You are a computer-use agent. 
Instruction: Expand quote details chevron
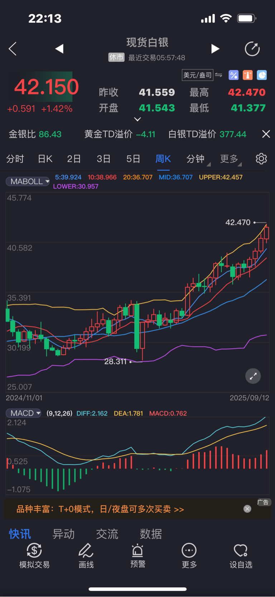[x=137, y=119]
